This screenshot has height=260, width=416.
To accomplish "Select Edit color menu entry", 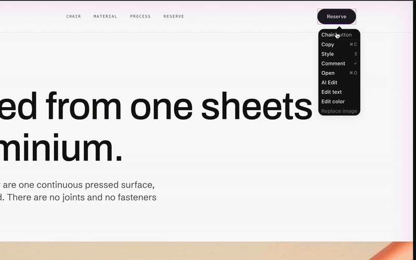I will click(339, 101).
